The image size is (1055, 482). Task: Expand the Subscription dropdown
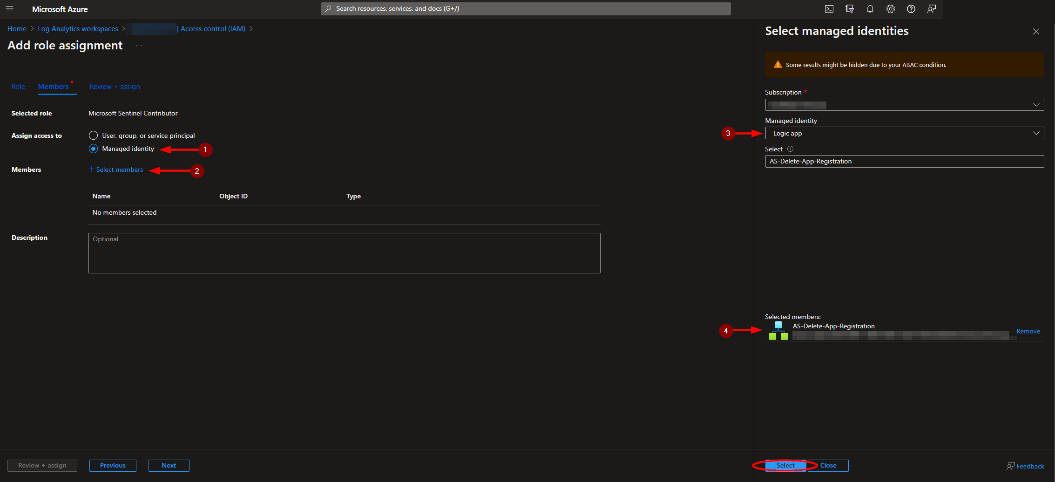[904, 105]
